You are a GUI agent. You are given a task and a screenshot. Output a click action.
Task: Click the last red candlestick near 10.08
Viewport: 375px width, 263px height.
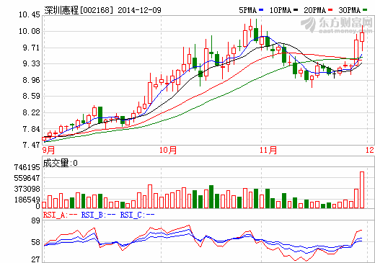coord(362,37)
